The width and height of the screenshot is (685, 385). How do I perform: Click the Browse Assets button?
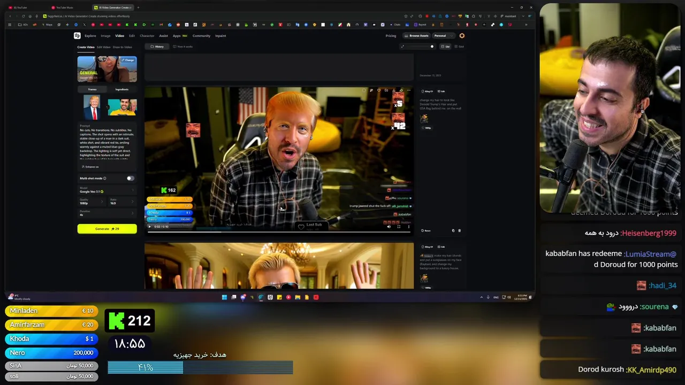click(416, 36)
